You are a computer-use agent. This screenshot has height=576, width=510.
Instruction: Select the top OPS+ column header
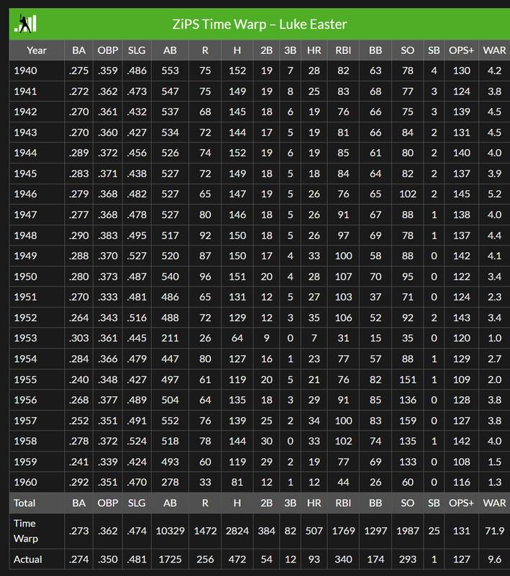point(461,50)
